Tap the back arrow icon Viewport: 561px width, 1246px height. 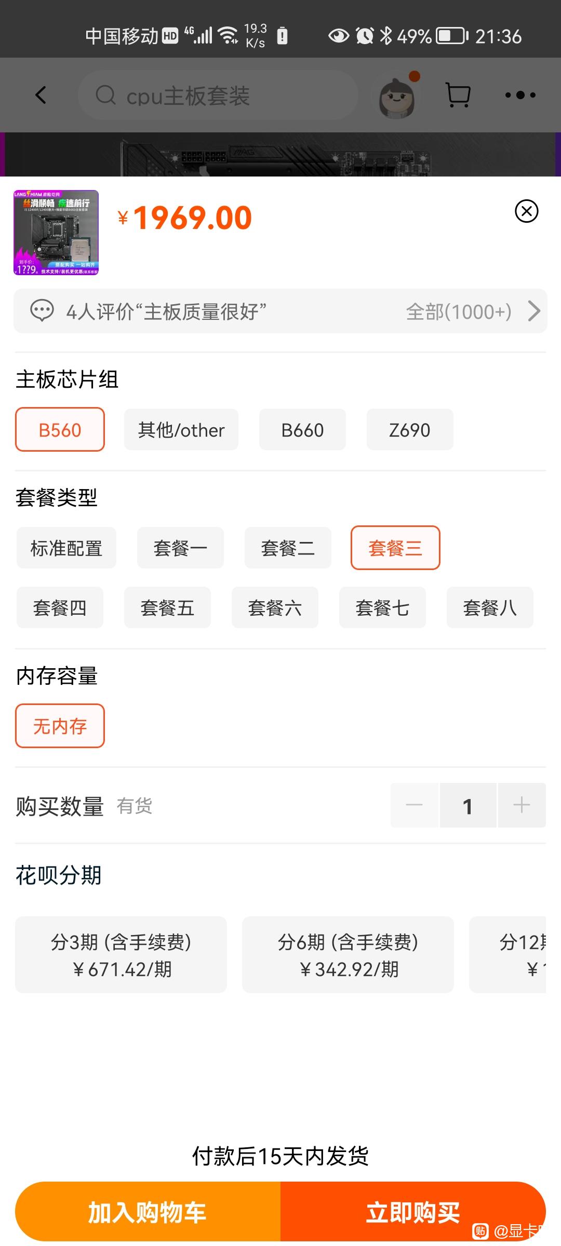pyautogui.click(x=41, y=95)
